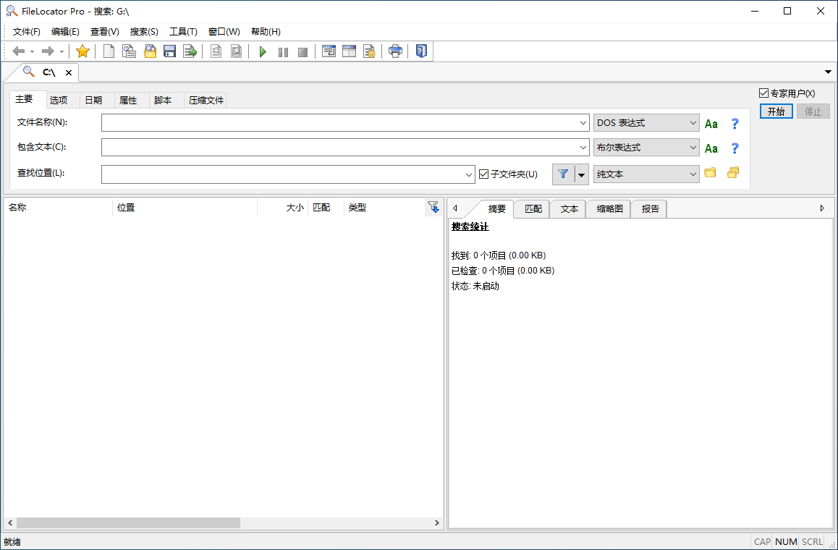Save the search with floppy disk icon
Image resolution: width=838 pixels, height=550 pixels.
click(169, 51)
